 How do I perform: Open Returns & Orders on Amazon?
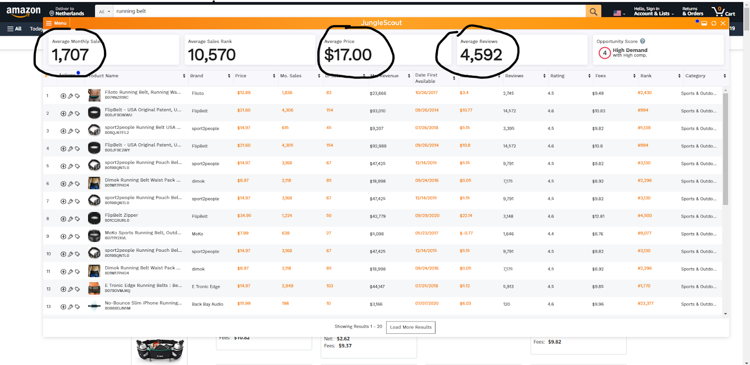coord(693,11)
